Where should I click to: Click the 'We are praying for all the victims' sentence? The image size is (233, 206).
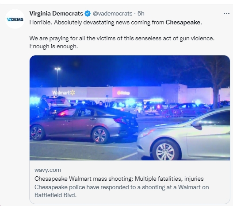pyautogui.click(x=122, y=38)
